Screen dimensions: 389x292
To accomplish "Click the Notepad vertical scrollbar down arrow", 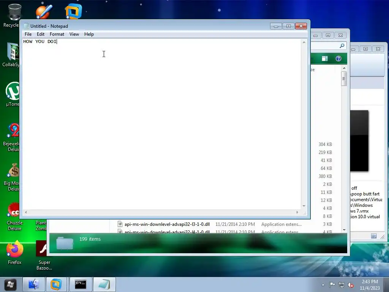I will click(304, 206).
